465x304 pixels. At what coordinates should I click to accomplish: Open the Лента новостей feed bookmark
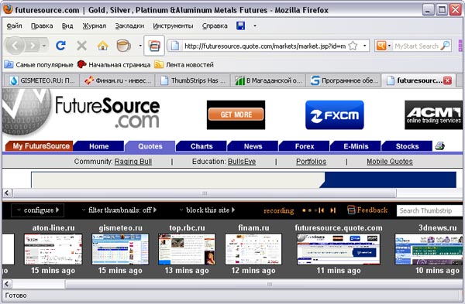[184, 64]
